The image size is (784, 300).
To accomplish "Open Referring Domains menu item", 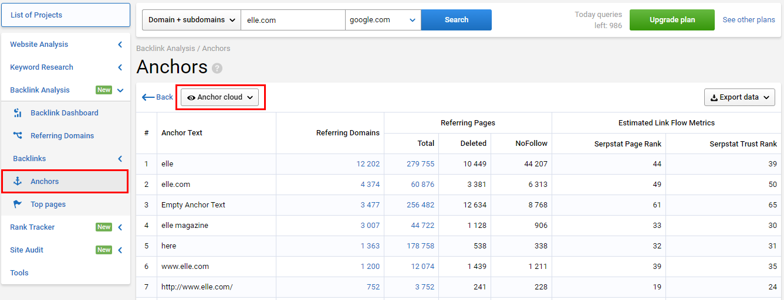I will pyautogui.click(x=62, y=136).
